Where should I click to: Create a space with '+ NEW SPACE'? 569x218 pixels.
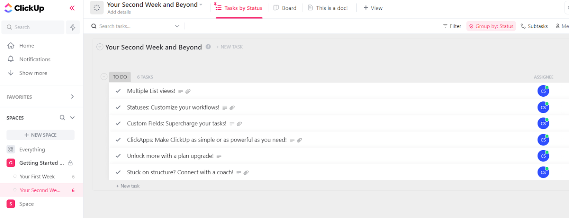tap(40, 135)
